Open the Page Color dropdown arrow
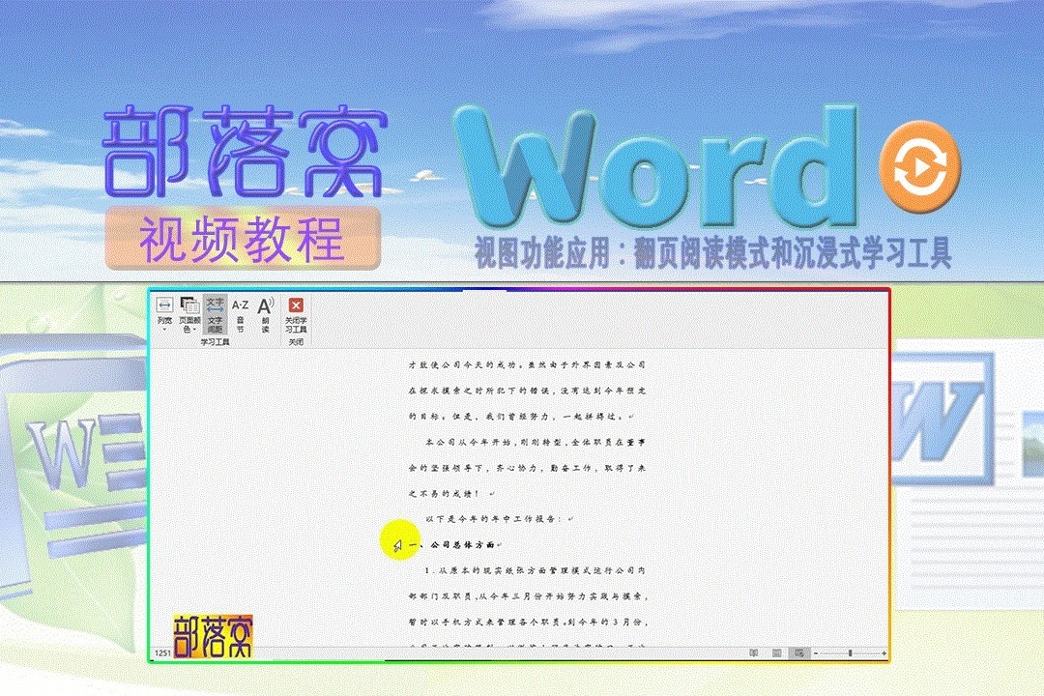1044x696 pixels. [192, 328]
